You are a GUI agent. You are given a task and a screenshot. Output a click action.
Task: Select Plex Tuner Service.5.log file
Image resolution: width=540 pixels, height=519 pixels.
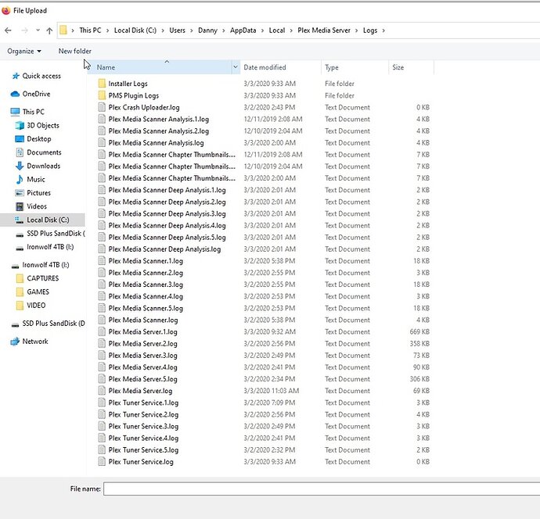click(x=144, y=450)
